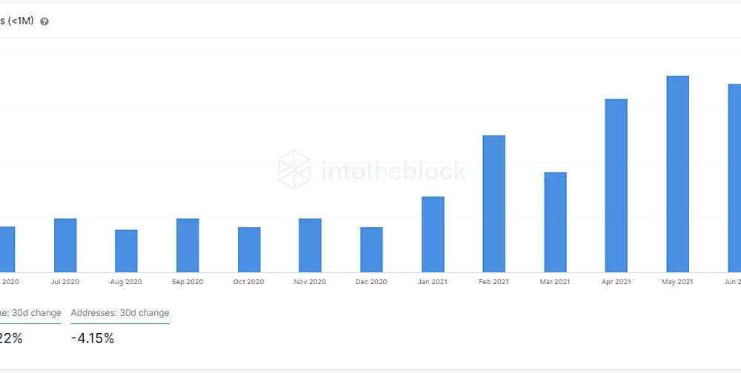The height and width of the screenshot is (373, 741).
Task: Click the Sep 2020 axis label
Action: coord(187,282)
